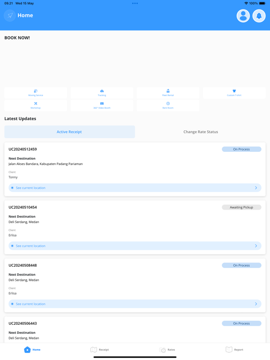The width and height of the screenshot is (270, 360).
Task: Open the Rent Room service tile
Action: [x=168, y=105]
